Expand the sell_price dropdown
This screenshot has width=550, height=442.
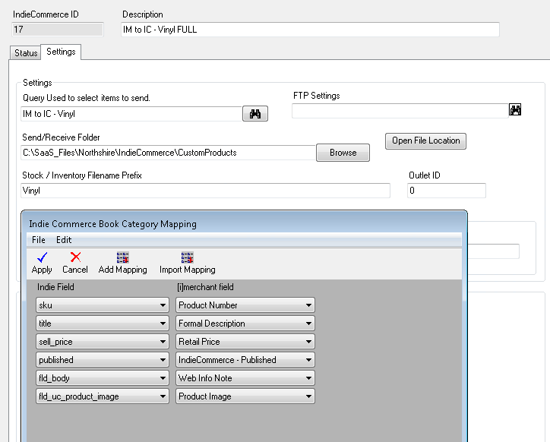(103, 342)
